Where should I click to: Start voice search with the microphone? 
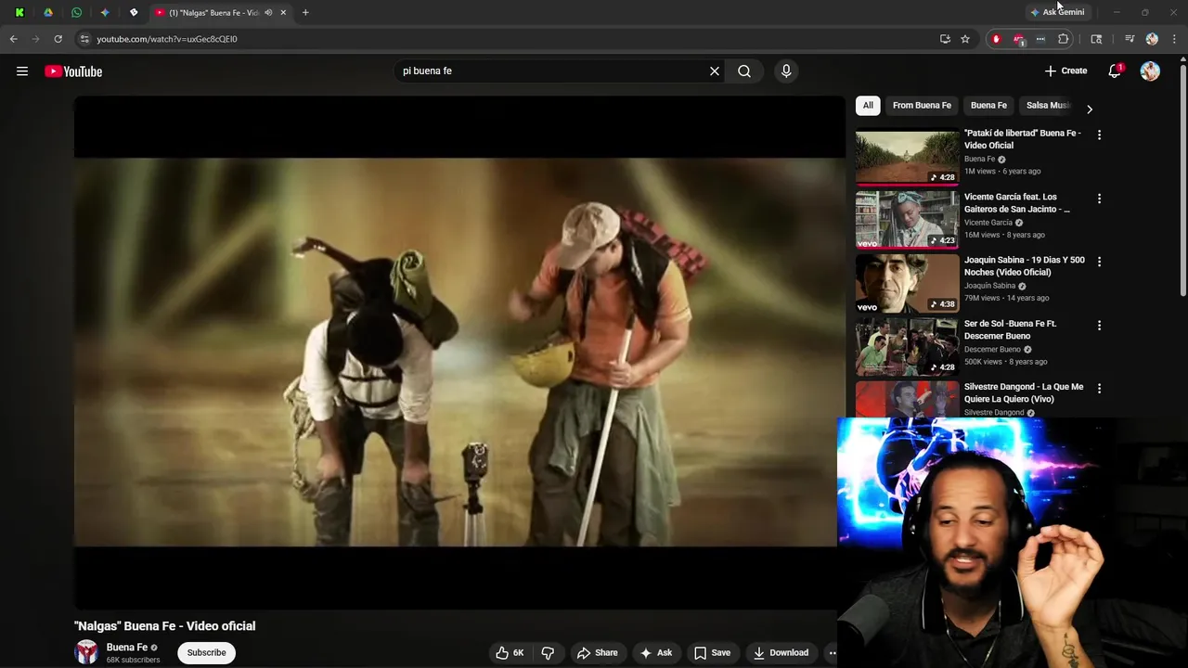point(786,71)
